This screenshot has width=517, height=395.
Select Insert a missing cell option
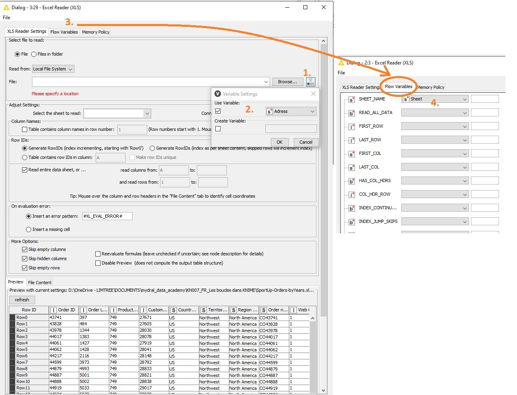(28, 229)
